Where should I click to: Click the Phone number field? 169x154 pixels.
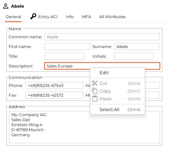[x=54, y=86]
